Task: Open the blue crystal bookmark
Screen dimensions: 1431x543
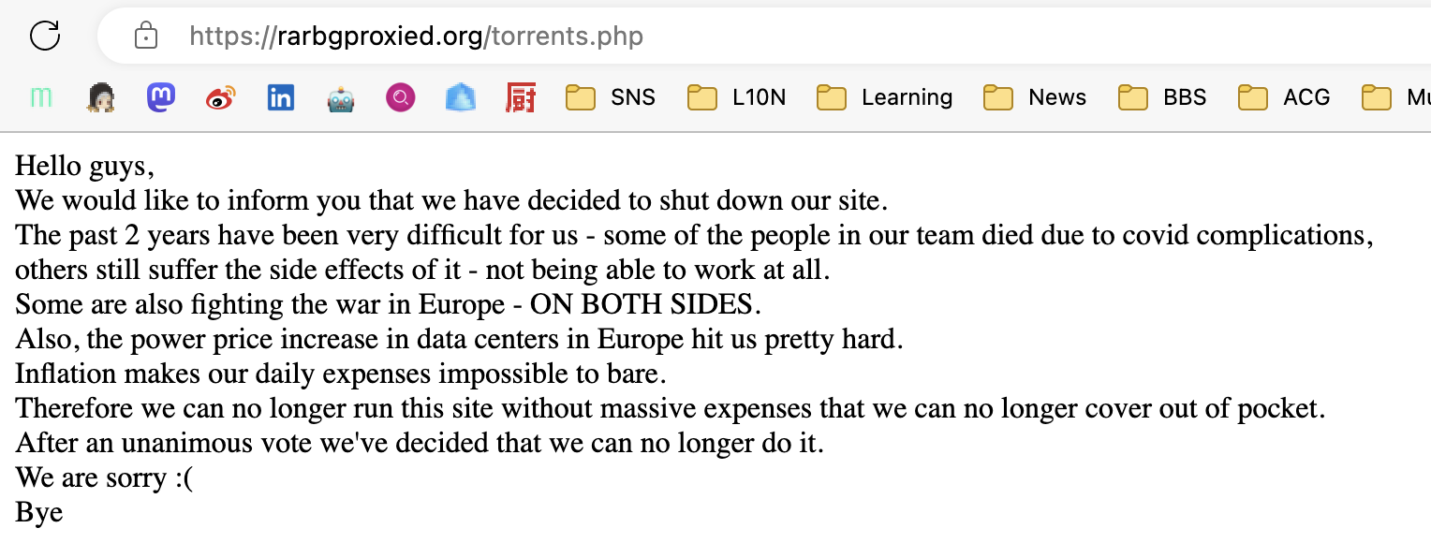Action: [461, 97]
